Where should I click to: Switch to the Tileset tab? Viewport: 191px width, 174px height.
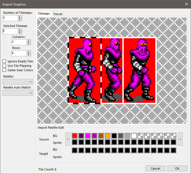(x=58, y=14)
